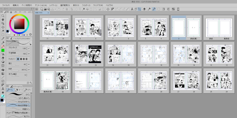The image size is (237, 118).
Task: Adjust the direction 347.4 stepper arrows
Action: click(x=27, y=70)
